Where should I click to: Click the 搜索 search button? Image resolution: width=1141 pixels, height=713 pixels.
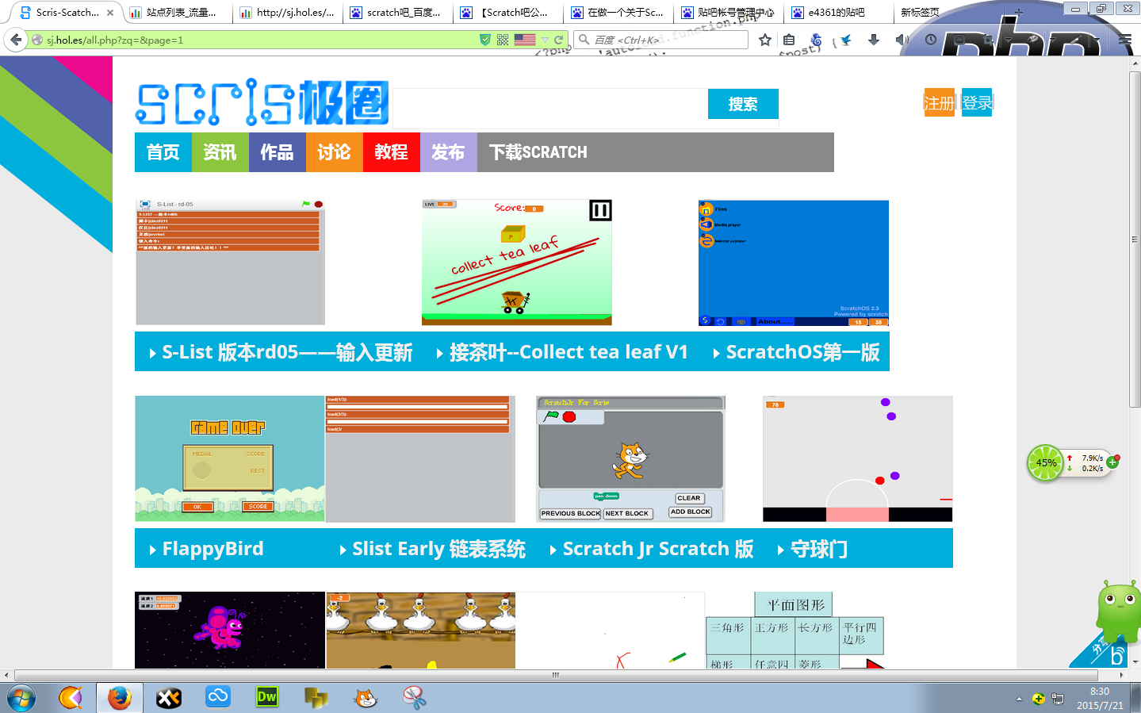[x=743, y=104]
